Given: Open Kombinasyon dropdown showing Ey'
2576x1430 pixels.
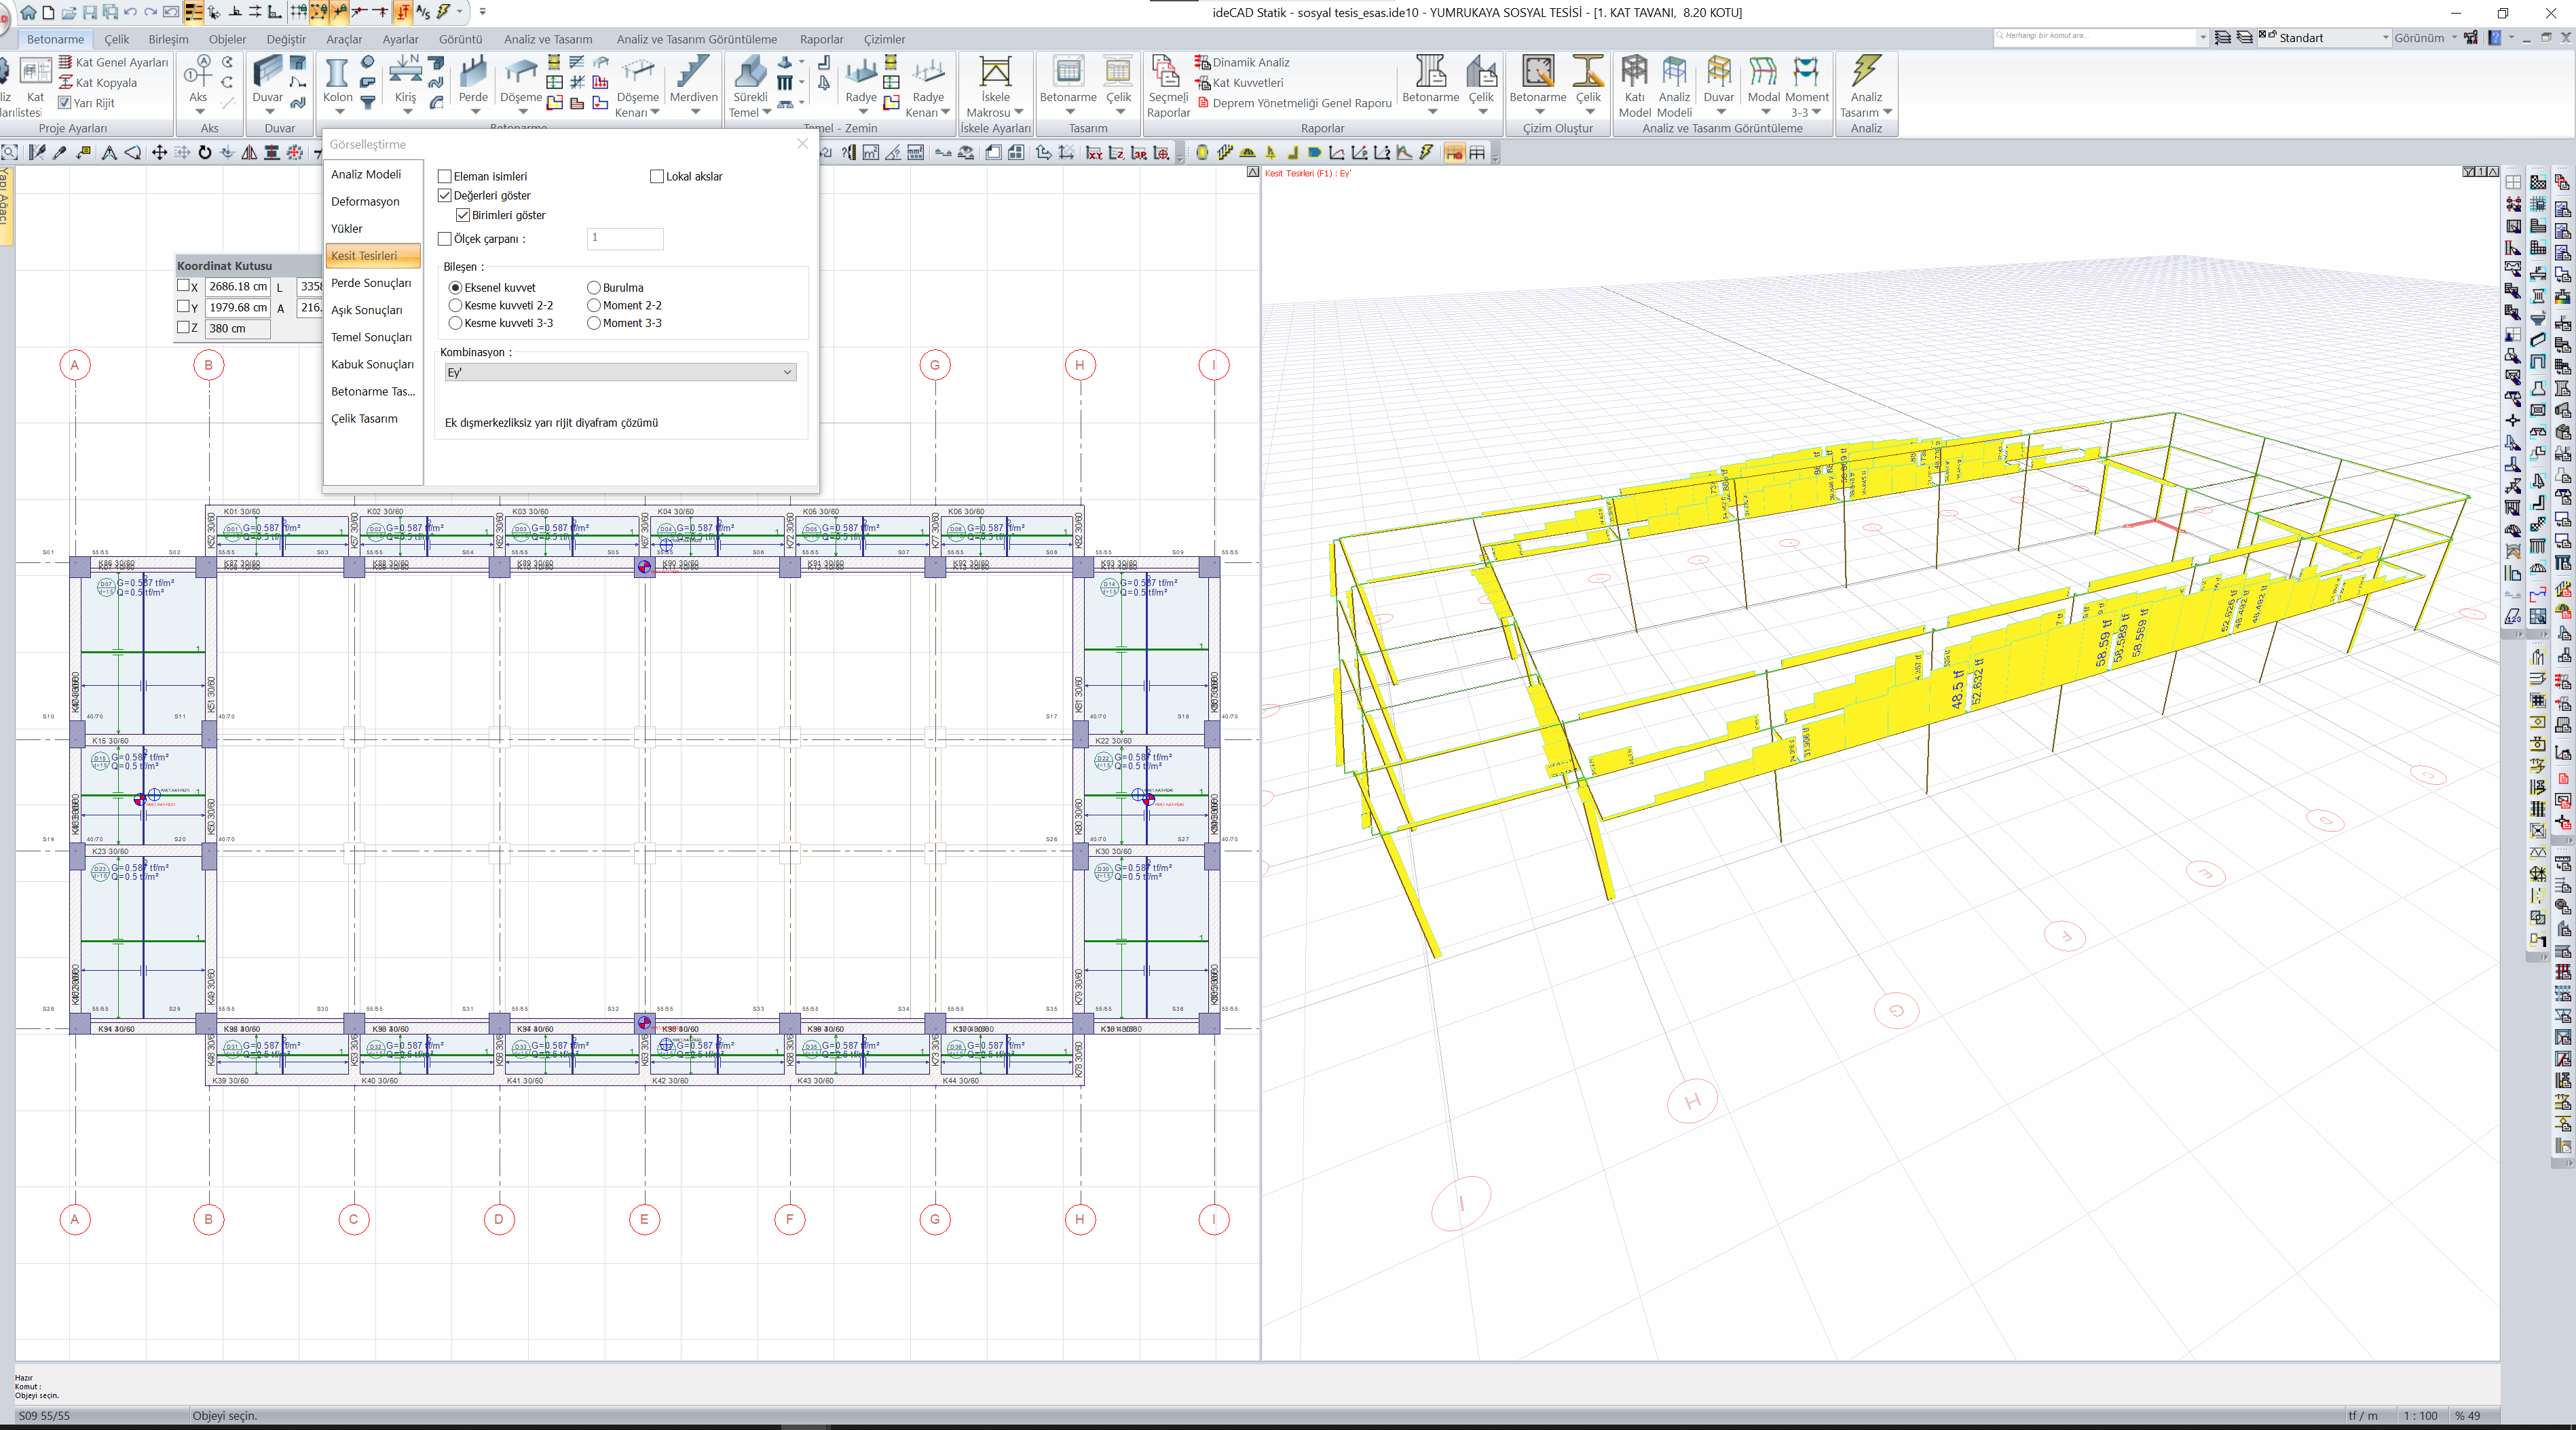Looking at the screenshot, I should (620, 372).
